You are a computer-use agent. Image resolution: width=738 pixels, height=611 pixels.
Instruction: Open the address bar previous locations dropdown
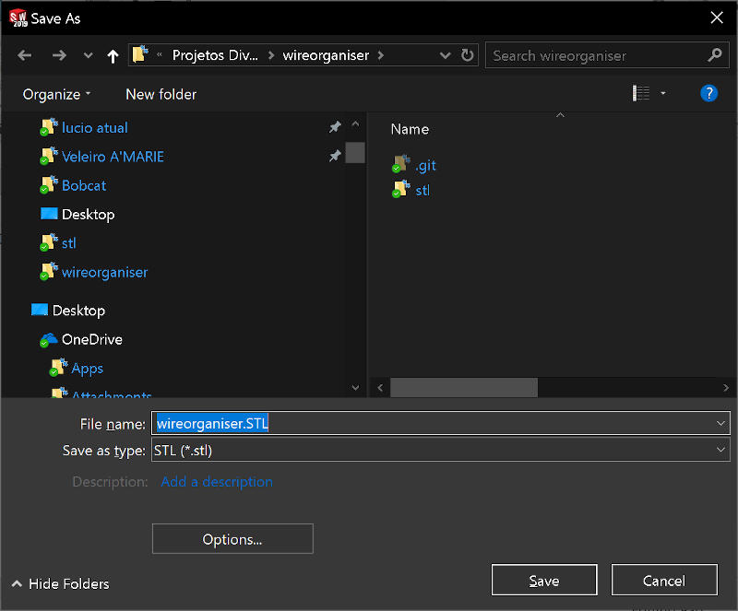pos(445,55)
